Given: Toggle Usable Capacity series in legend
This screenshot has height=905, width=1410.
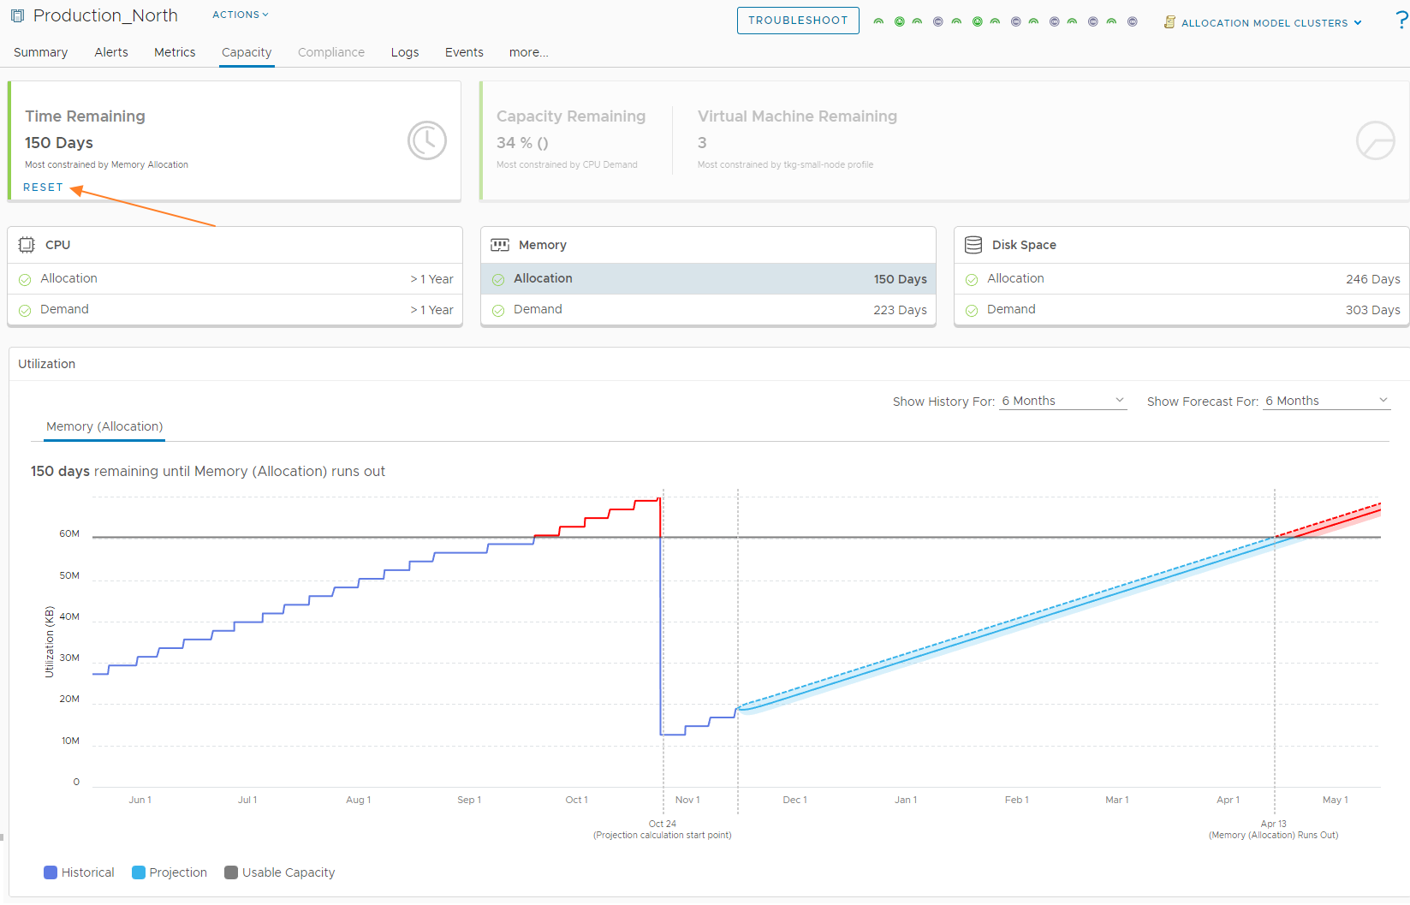Looking at the screenshot, I should (231, 872).
